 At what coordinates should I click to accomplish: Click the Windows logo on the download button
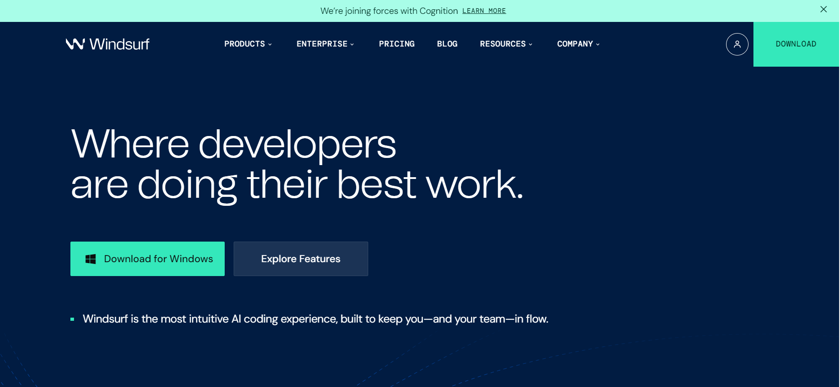tap(91, 259)
